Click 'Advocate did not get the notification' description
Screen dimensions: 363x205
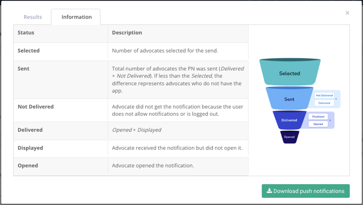point(178,110)
